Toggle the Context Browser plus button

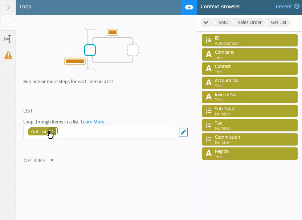189,7
